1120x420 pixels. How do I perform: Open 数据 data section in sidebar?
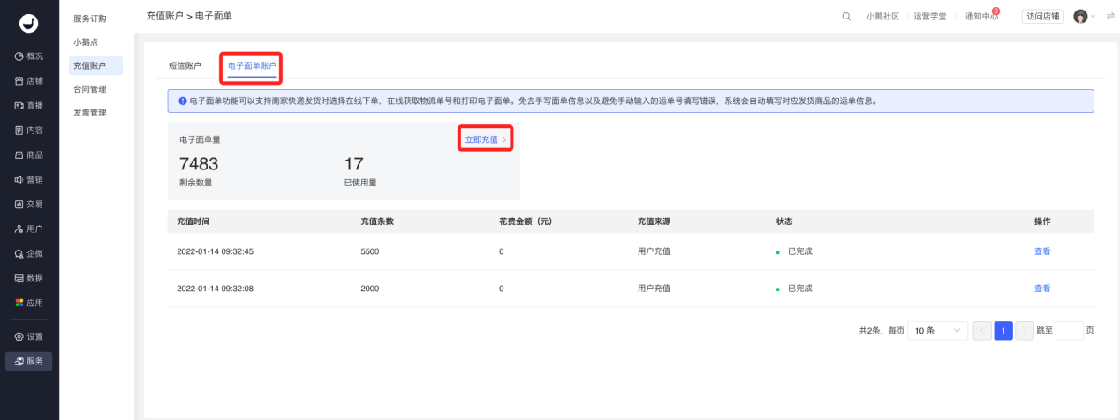pyautogui.click(x=29, y=278)
